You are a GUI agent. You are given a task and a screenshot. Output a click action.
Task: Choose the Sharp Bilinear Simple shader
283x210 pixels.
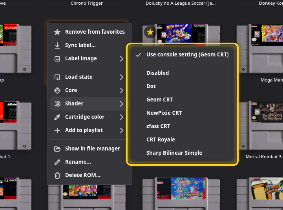(x=182, y=153)
